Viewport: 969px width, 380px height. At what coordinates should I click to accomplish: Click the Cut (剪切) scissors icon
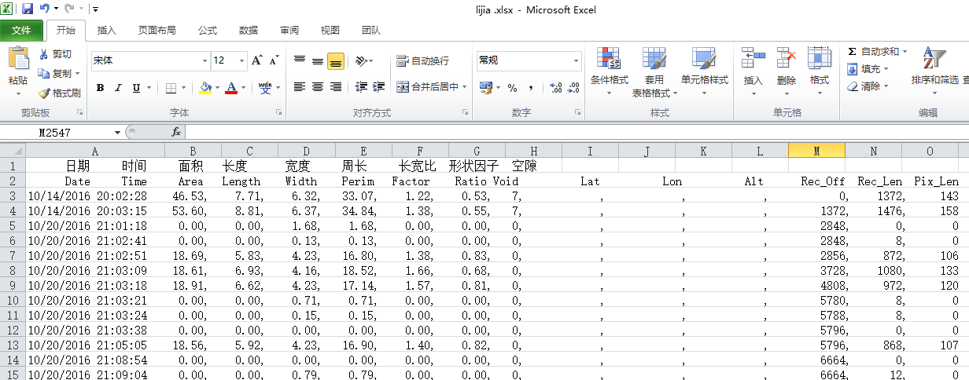[44, 54]
